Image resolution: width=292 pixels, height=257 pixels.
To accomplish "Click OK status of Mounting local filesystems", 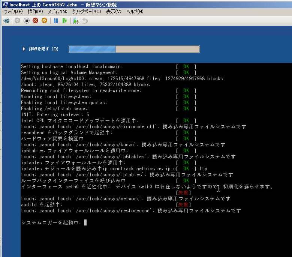I will pos(186,96).
